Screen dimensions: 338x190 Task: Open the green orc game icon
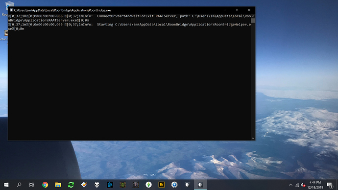(x=122, y=185)
